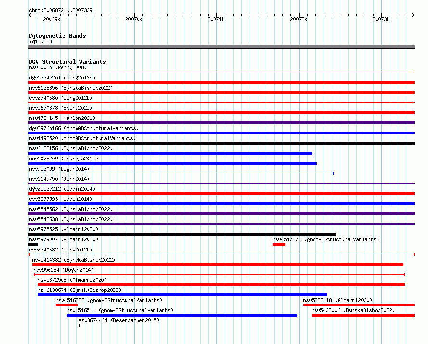
Task: Click nsv4516511 (gnomADStructuralVariants) label
Action: pos(120,310)
